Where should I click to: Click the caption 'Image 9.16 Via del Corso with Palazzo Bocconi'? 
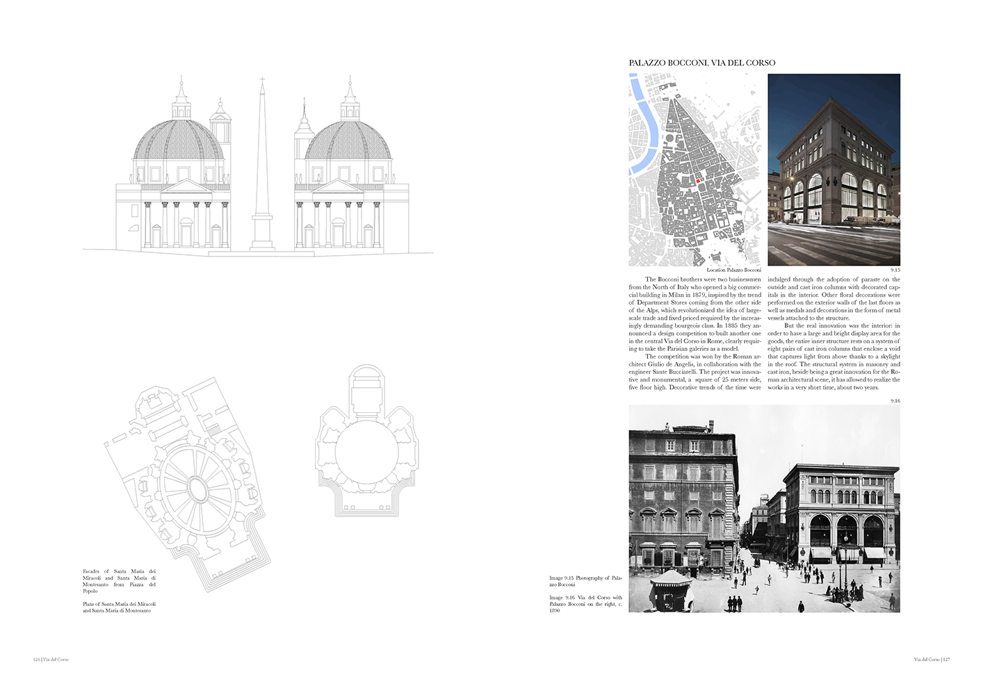(585, 604)
